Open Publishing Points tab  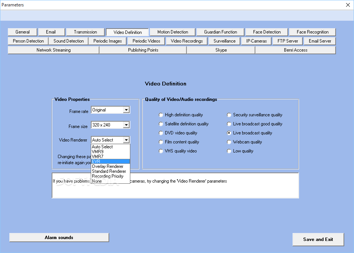tap(143, 50)
